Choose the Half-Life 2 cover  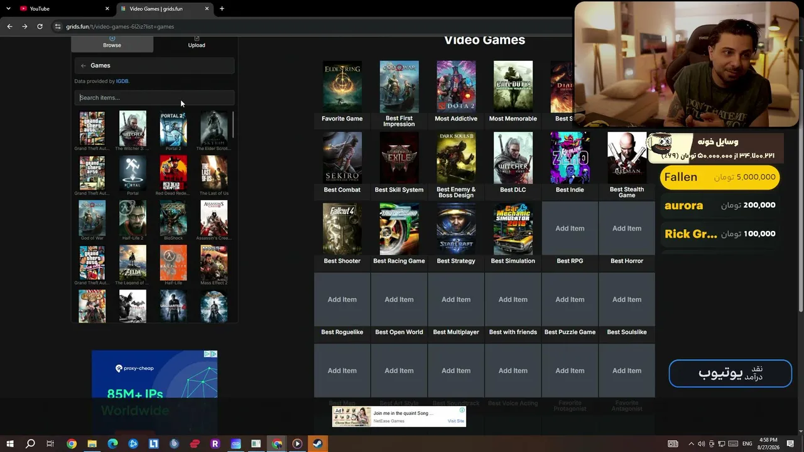tap(133, 217)
